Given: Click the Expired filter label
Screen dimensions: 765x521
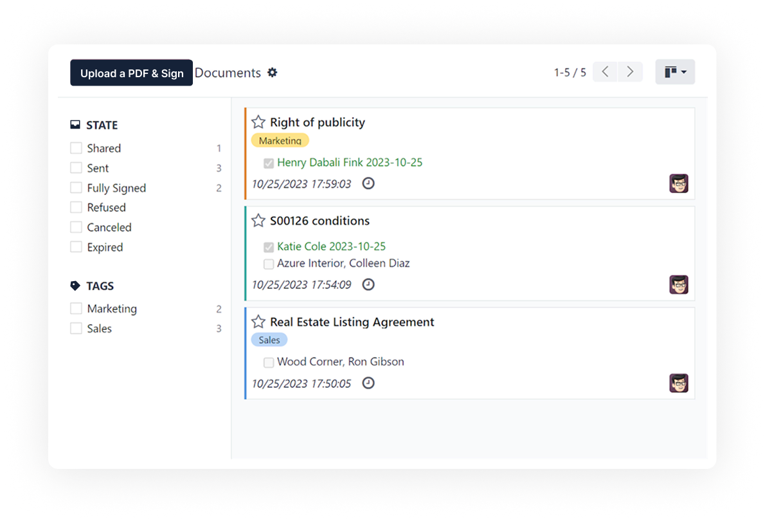Looking at the screenshot, I should (105, 248).
